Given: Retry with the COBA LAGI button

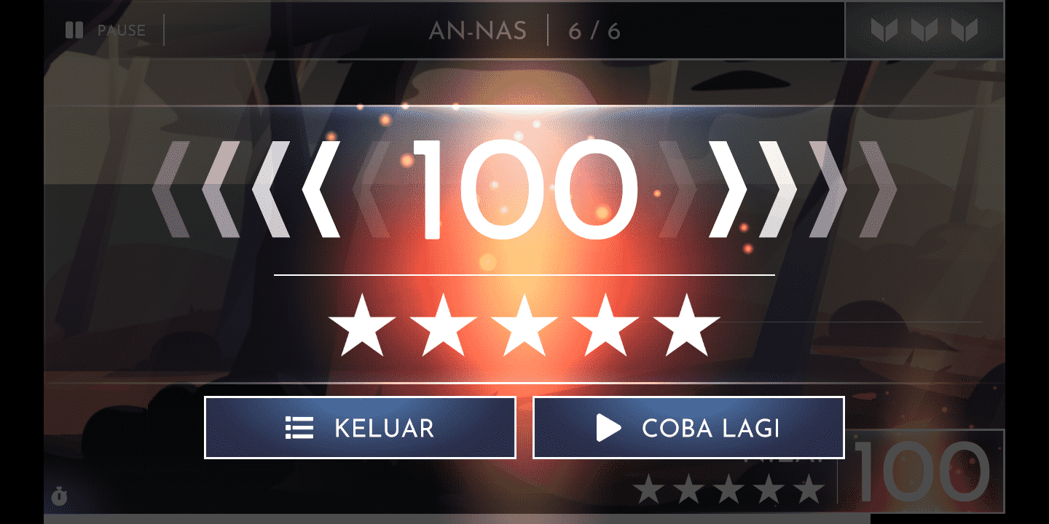Looking at the screenshot, I should tap(688, 428).
